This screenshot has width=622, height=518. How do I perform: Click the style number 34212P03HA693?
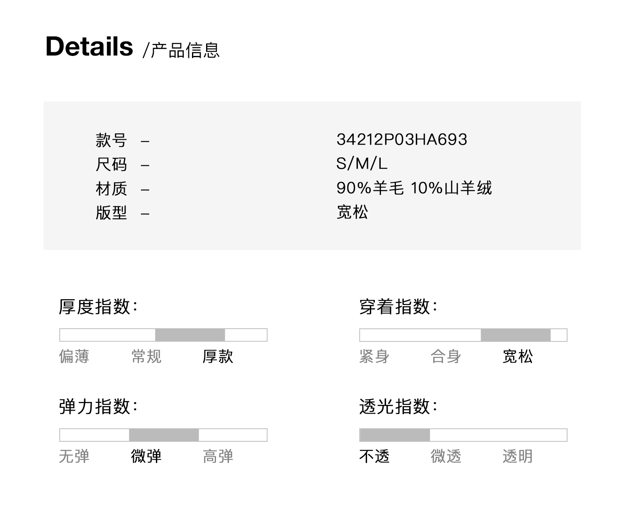tap(401, 140)
